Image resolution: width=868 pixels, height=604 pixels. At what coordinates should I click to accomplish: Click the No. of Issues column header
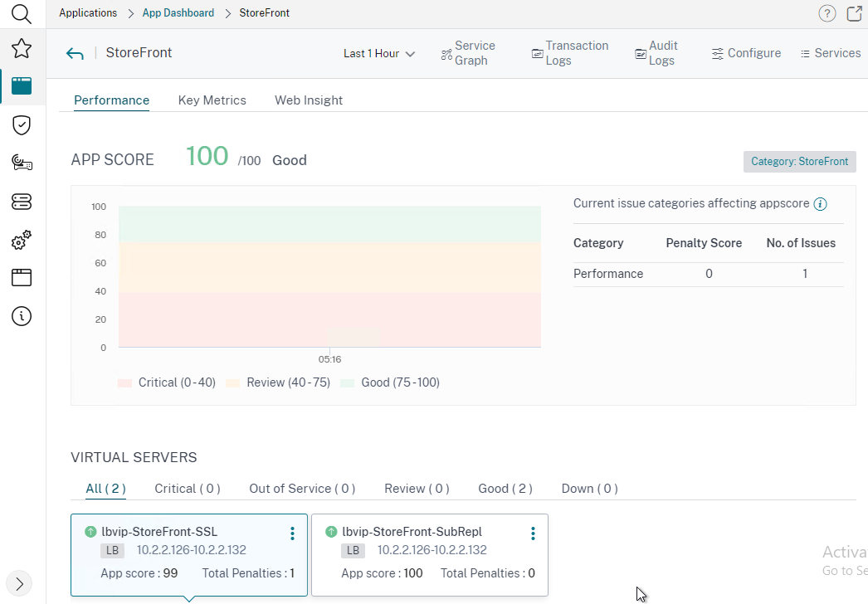(x=801, y=243)
